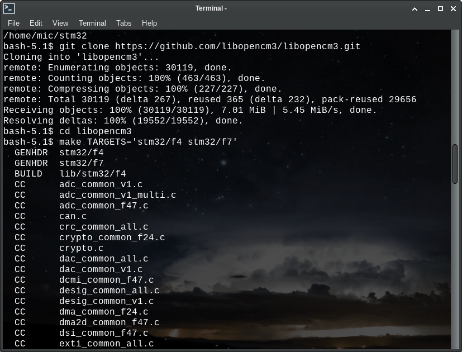Minimize the Terminal window

click(428, 8)
